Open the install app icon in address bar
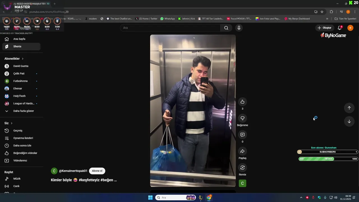 pos(316,12)
